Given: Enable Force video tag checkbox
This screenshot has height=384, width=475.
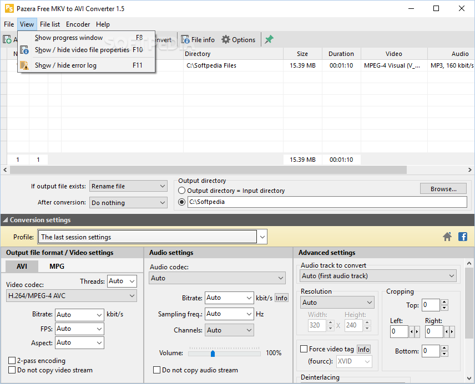Looking at the screenshot, I should [304, 349].
